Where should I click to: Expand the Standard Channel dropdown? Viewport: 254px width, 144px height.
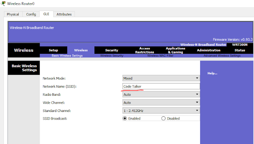pyautogui.click(x=161, y=111)
